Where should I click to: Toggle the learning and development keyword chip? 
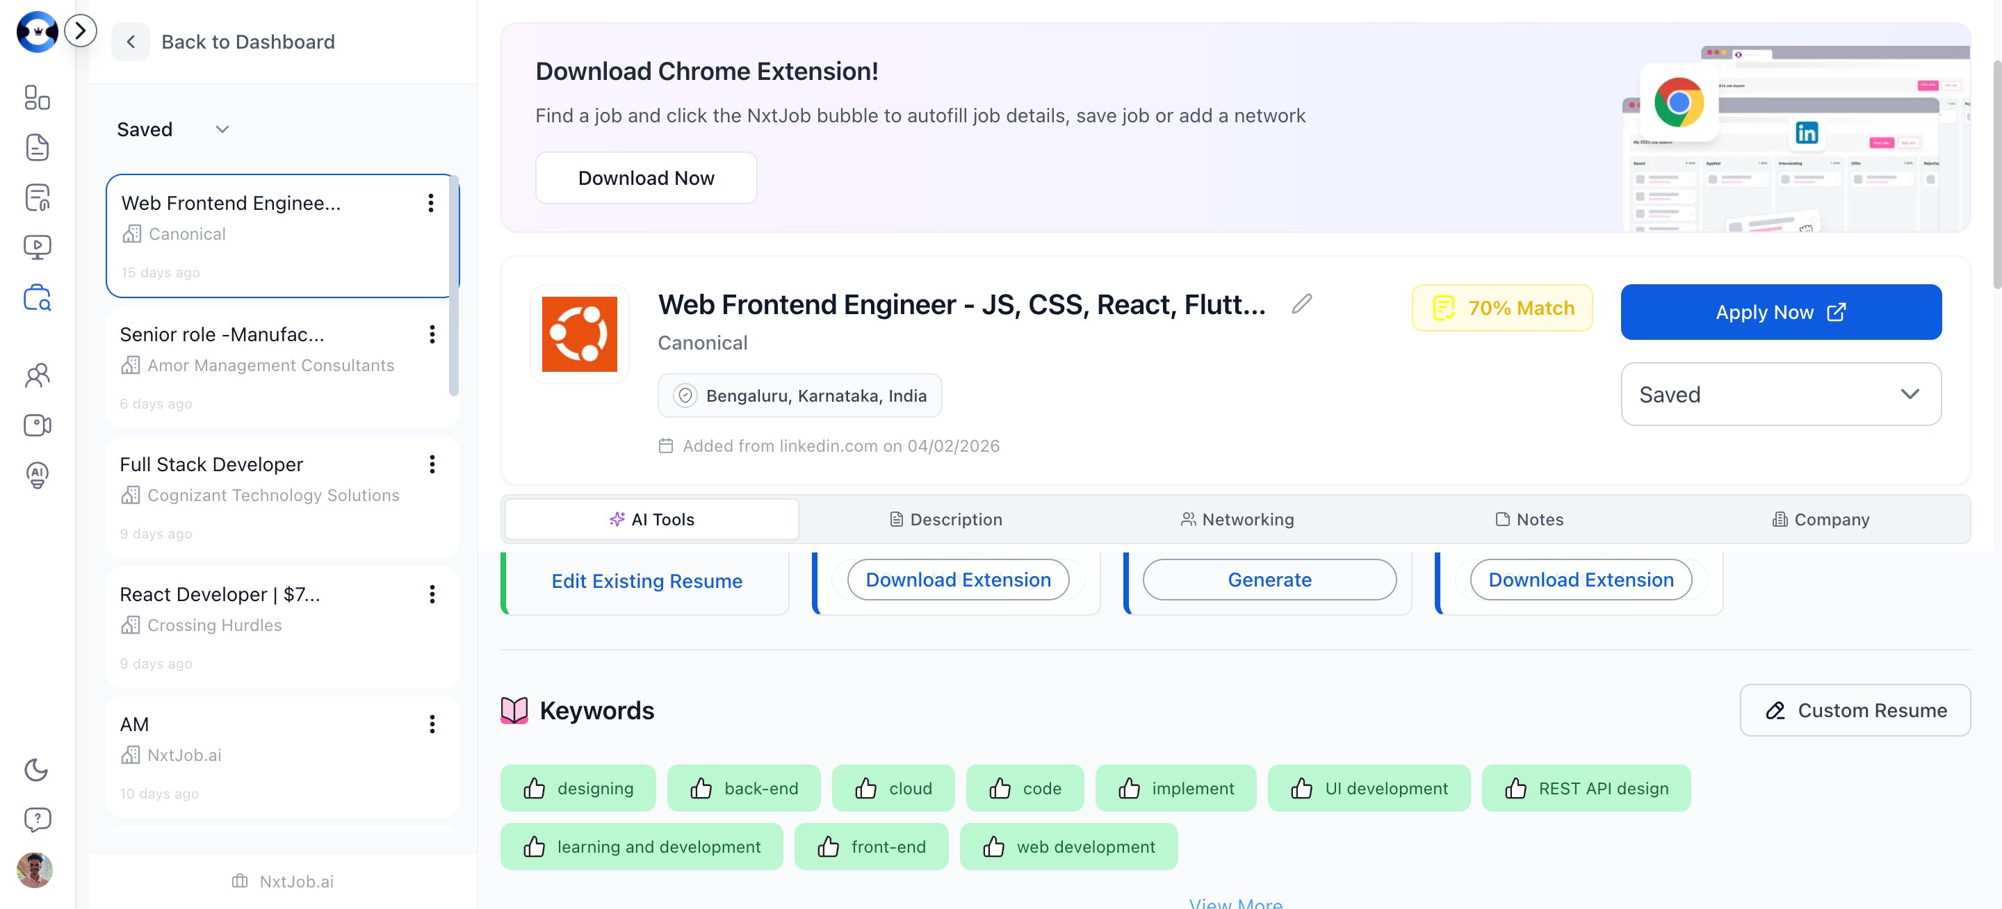pyautogui.click(x=641, y=847)
